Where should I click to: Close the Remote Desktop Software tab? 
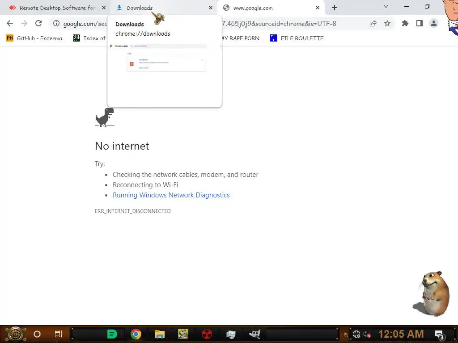(x=104, y=8)
